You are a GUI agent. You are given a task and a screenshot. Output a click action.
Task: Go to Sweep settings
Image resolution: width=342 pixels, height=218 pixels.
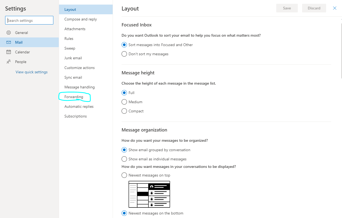pos(70,48)
